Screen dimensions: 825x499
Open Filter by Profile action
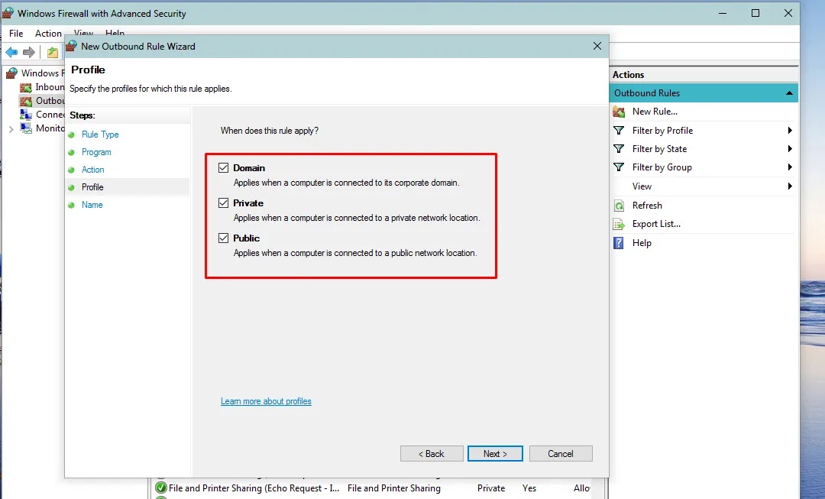662,131
